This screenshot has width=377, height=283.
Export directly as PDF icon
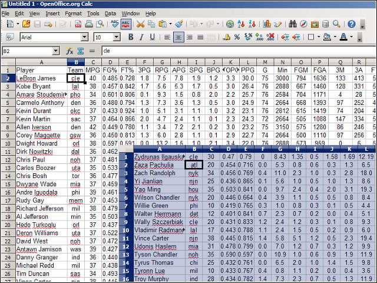(78, 24)
